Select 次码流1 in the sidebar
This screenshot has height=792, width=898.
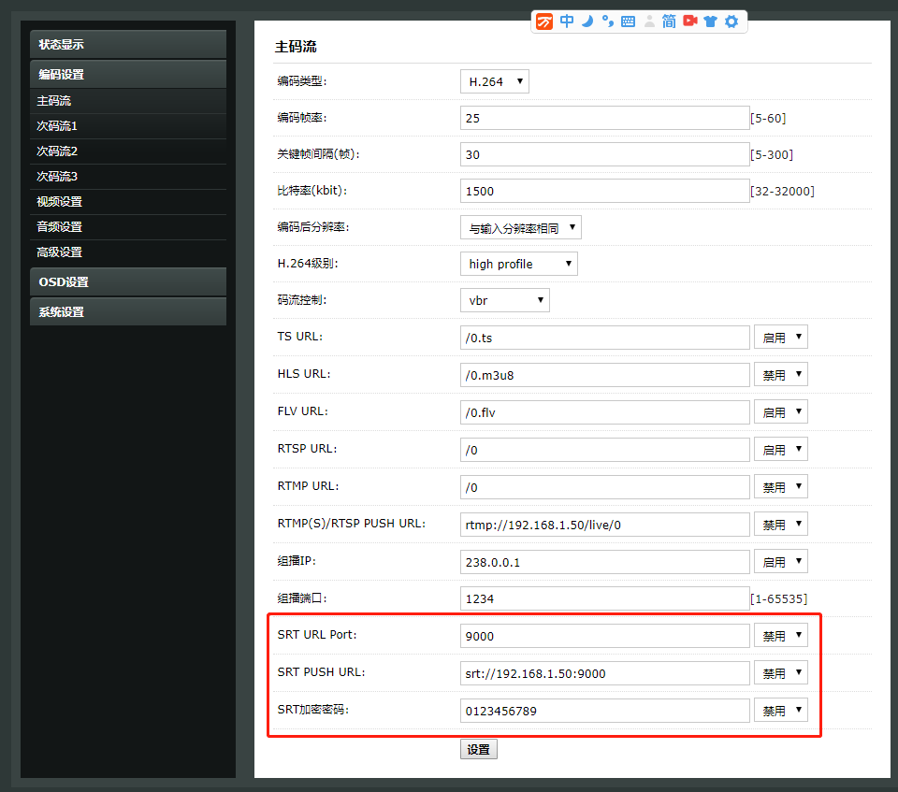pyautogui.click(x=128, y=126)
